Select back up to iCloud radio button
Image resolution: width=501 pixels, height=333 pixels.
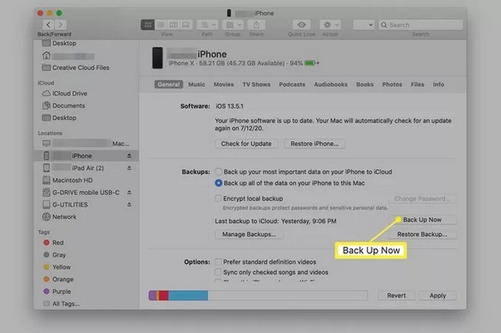(x=218, y=172)
